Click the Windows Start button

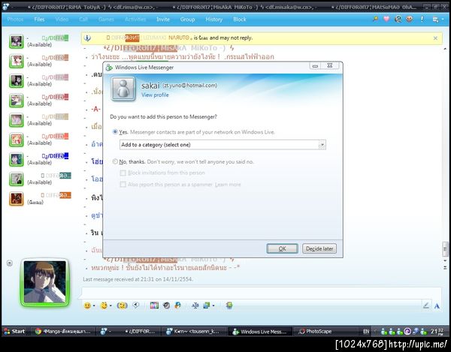(x=14, y=331)
